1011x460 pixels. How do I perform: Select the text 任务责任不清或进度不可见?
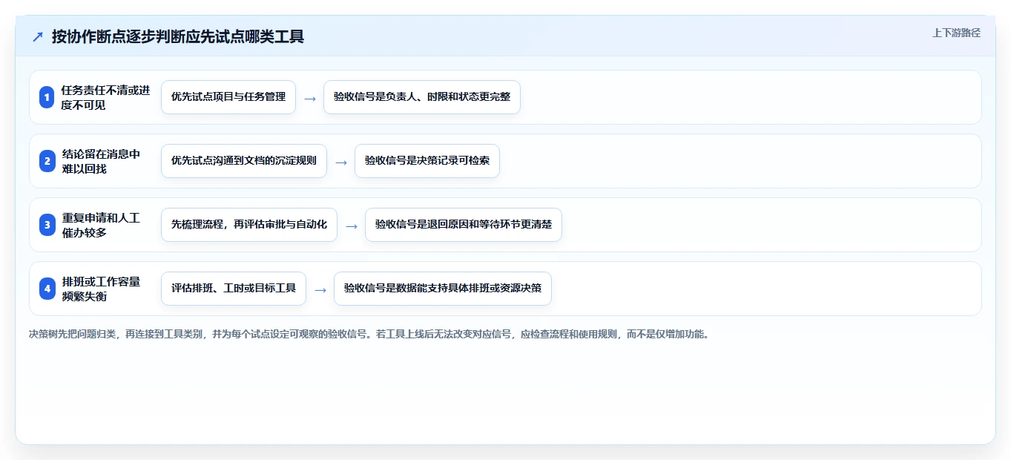105,97
